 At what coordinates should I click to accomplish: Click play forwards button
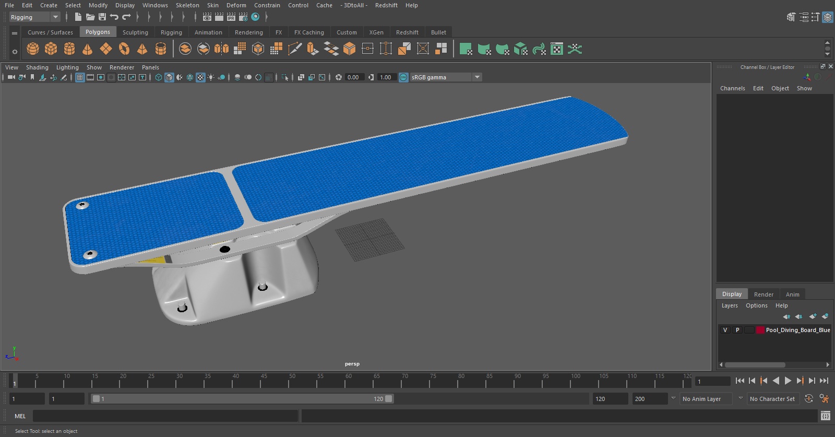[788, 381]
